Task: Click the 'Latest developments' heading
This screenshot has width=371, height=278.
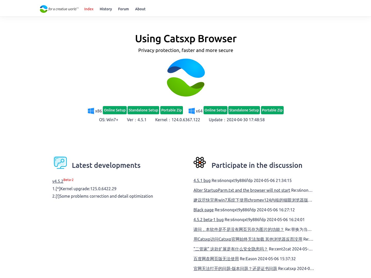Action: click(106, 165)
